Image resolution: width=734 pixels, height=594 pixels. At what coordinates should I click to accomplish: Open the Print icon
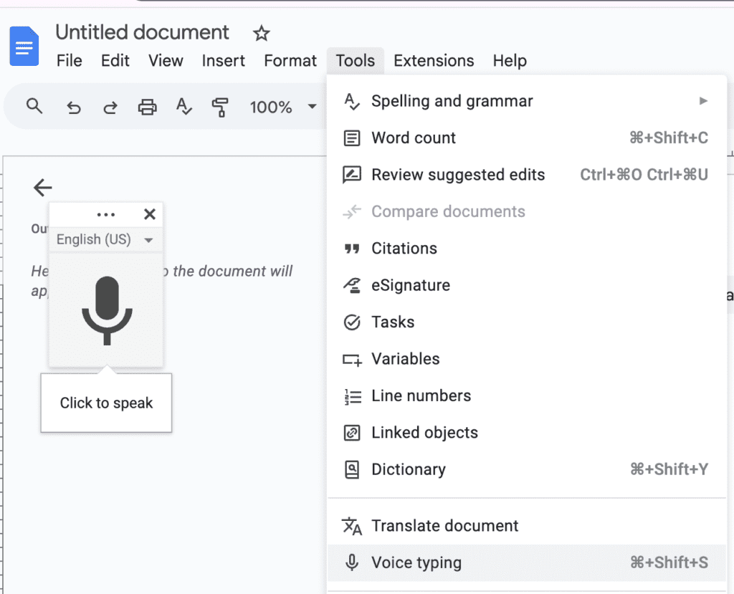tap(147, 107)
